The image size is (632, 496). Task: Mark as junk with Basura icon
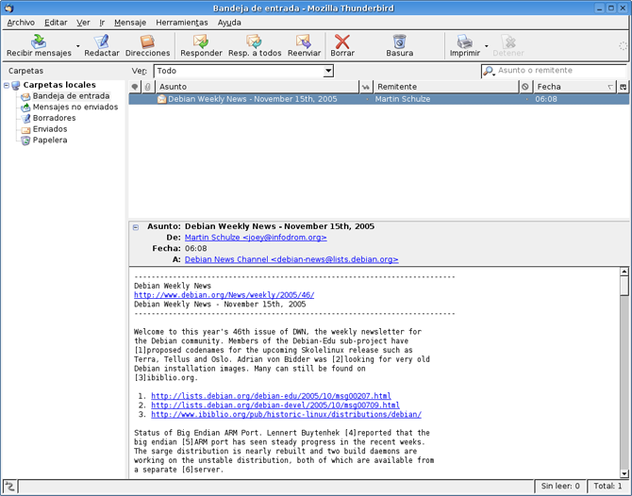click(399, 41)
